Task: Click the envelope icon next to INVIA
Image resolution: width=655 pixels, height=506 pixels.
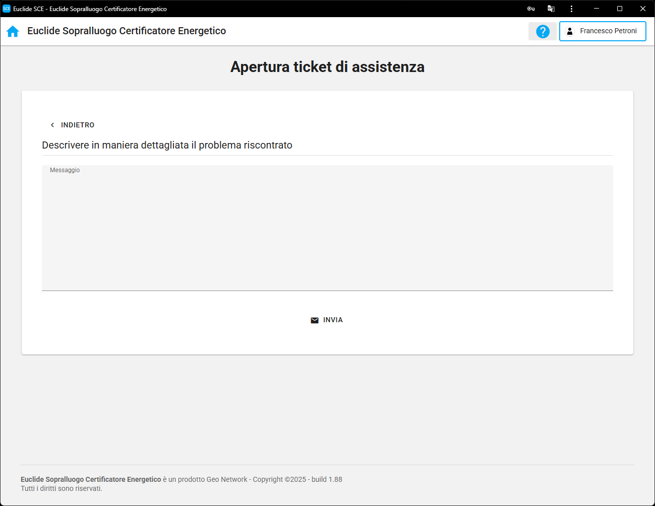Action: click(315, 320)
